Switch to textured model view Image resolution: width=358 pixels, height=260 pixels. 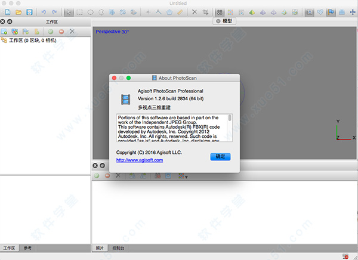284,12
